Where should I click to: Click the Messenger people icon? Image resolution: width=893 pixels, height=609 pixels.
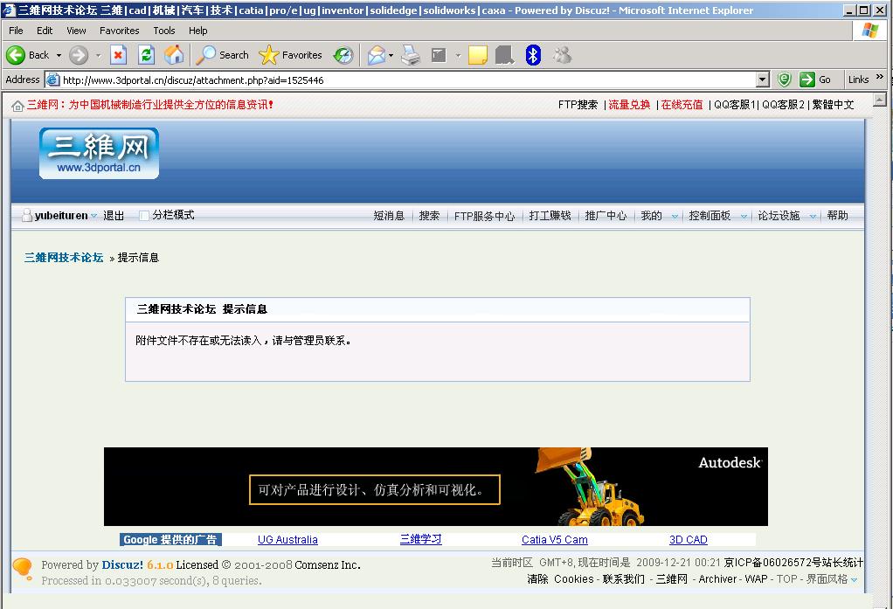562,55
